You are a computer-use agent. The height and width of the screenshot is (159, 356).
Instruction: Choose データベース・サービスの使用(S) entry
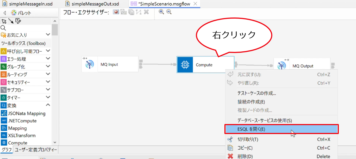click(x=282, y=120)
